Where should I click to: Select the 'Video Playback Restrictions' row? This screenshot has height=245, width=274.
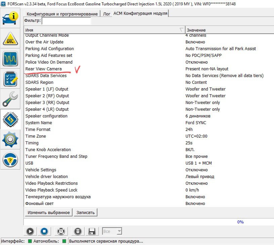click(149, 183)
